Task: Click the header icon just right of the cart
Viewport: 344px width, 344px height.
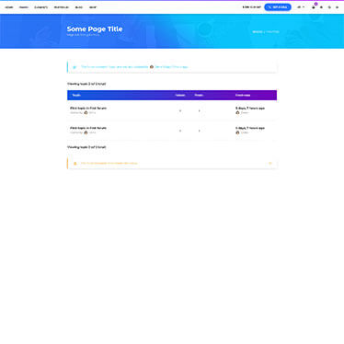Action: [321, 7]
